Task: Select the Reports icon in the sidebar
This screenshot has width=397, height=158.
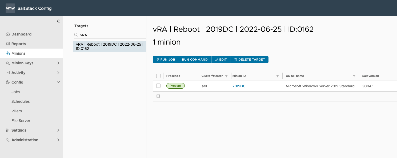Action: [x=7, y=44]
